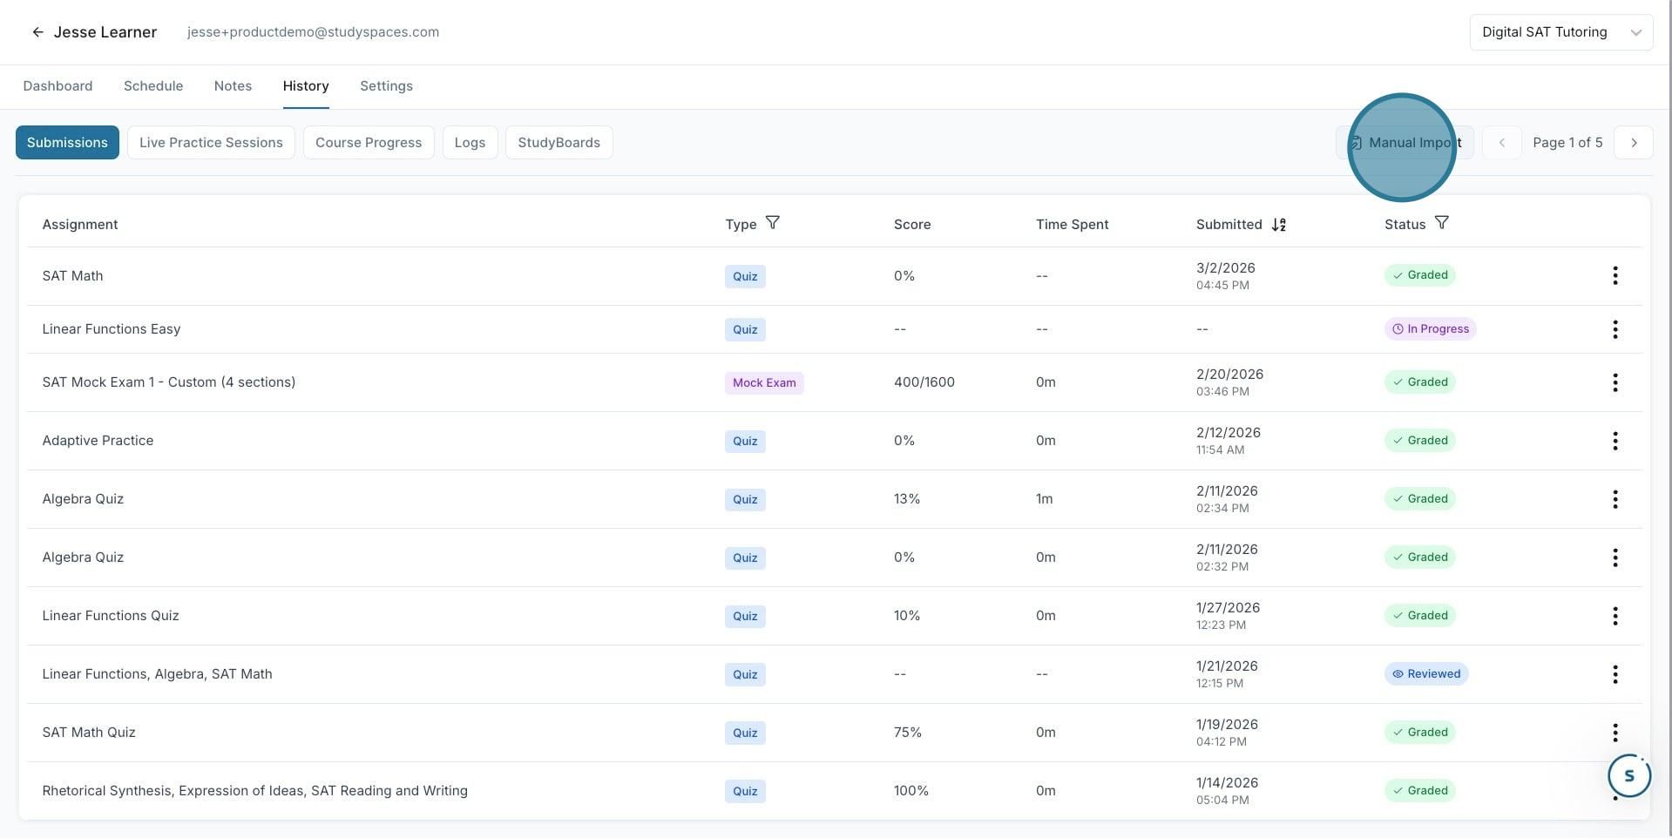Go back using the arrow beside Jesse Learner

[37, 32]
